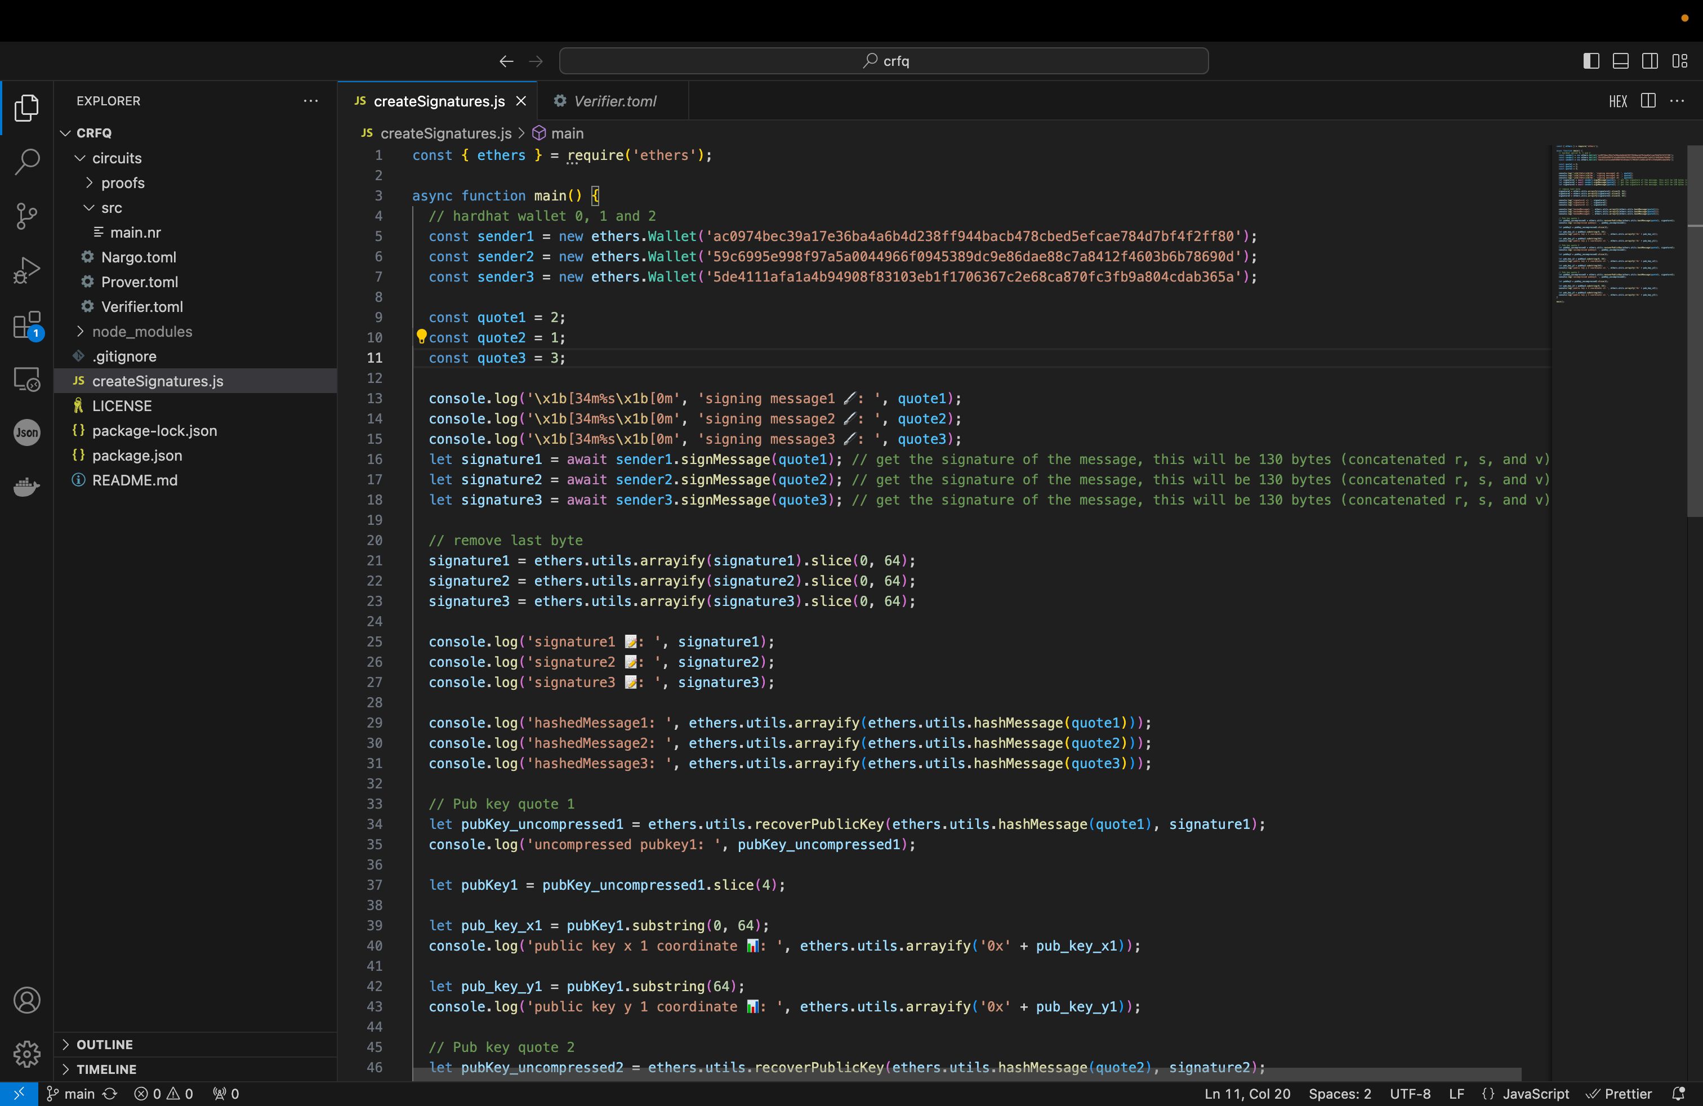
Task: Click the crfq command center search box
Action: coord(884,61)
